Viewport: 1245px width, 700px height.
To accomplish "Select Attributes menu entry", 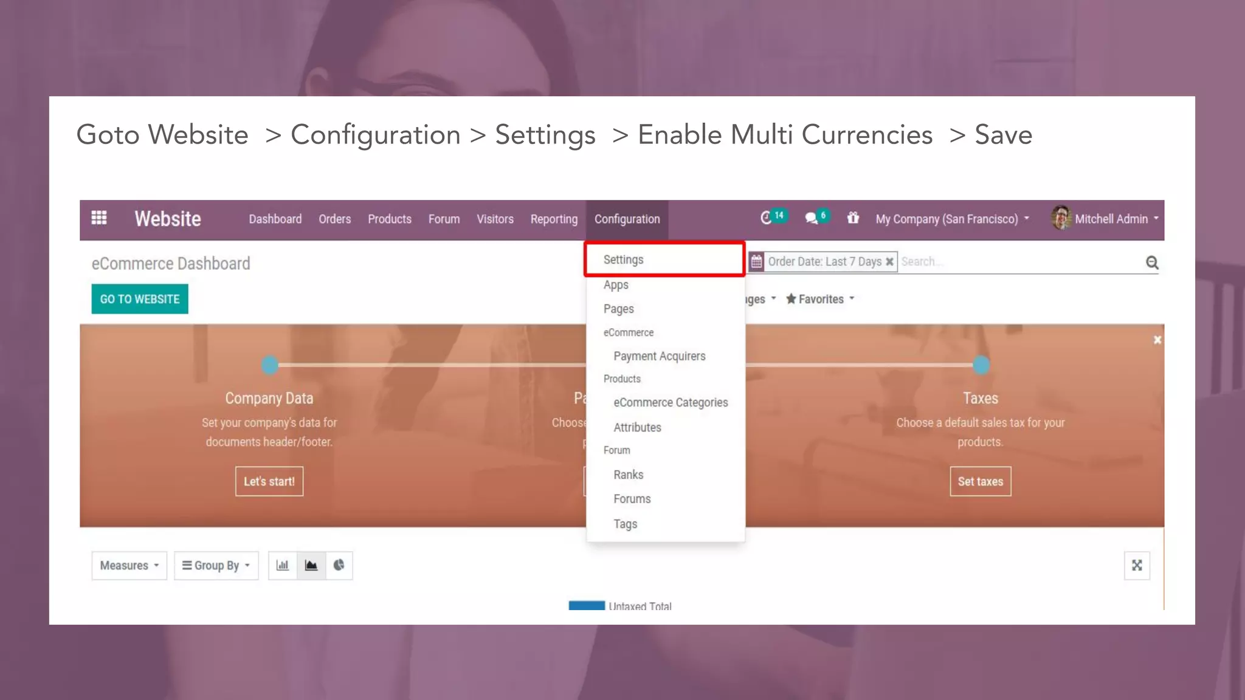I will (665, 427).
